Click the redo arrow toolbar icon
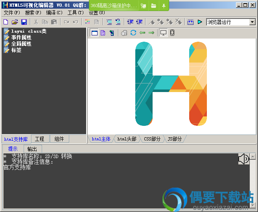 66,22
